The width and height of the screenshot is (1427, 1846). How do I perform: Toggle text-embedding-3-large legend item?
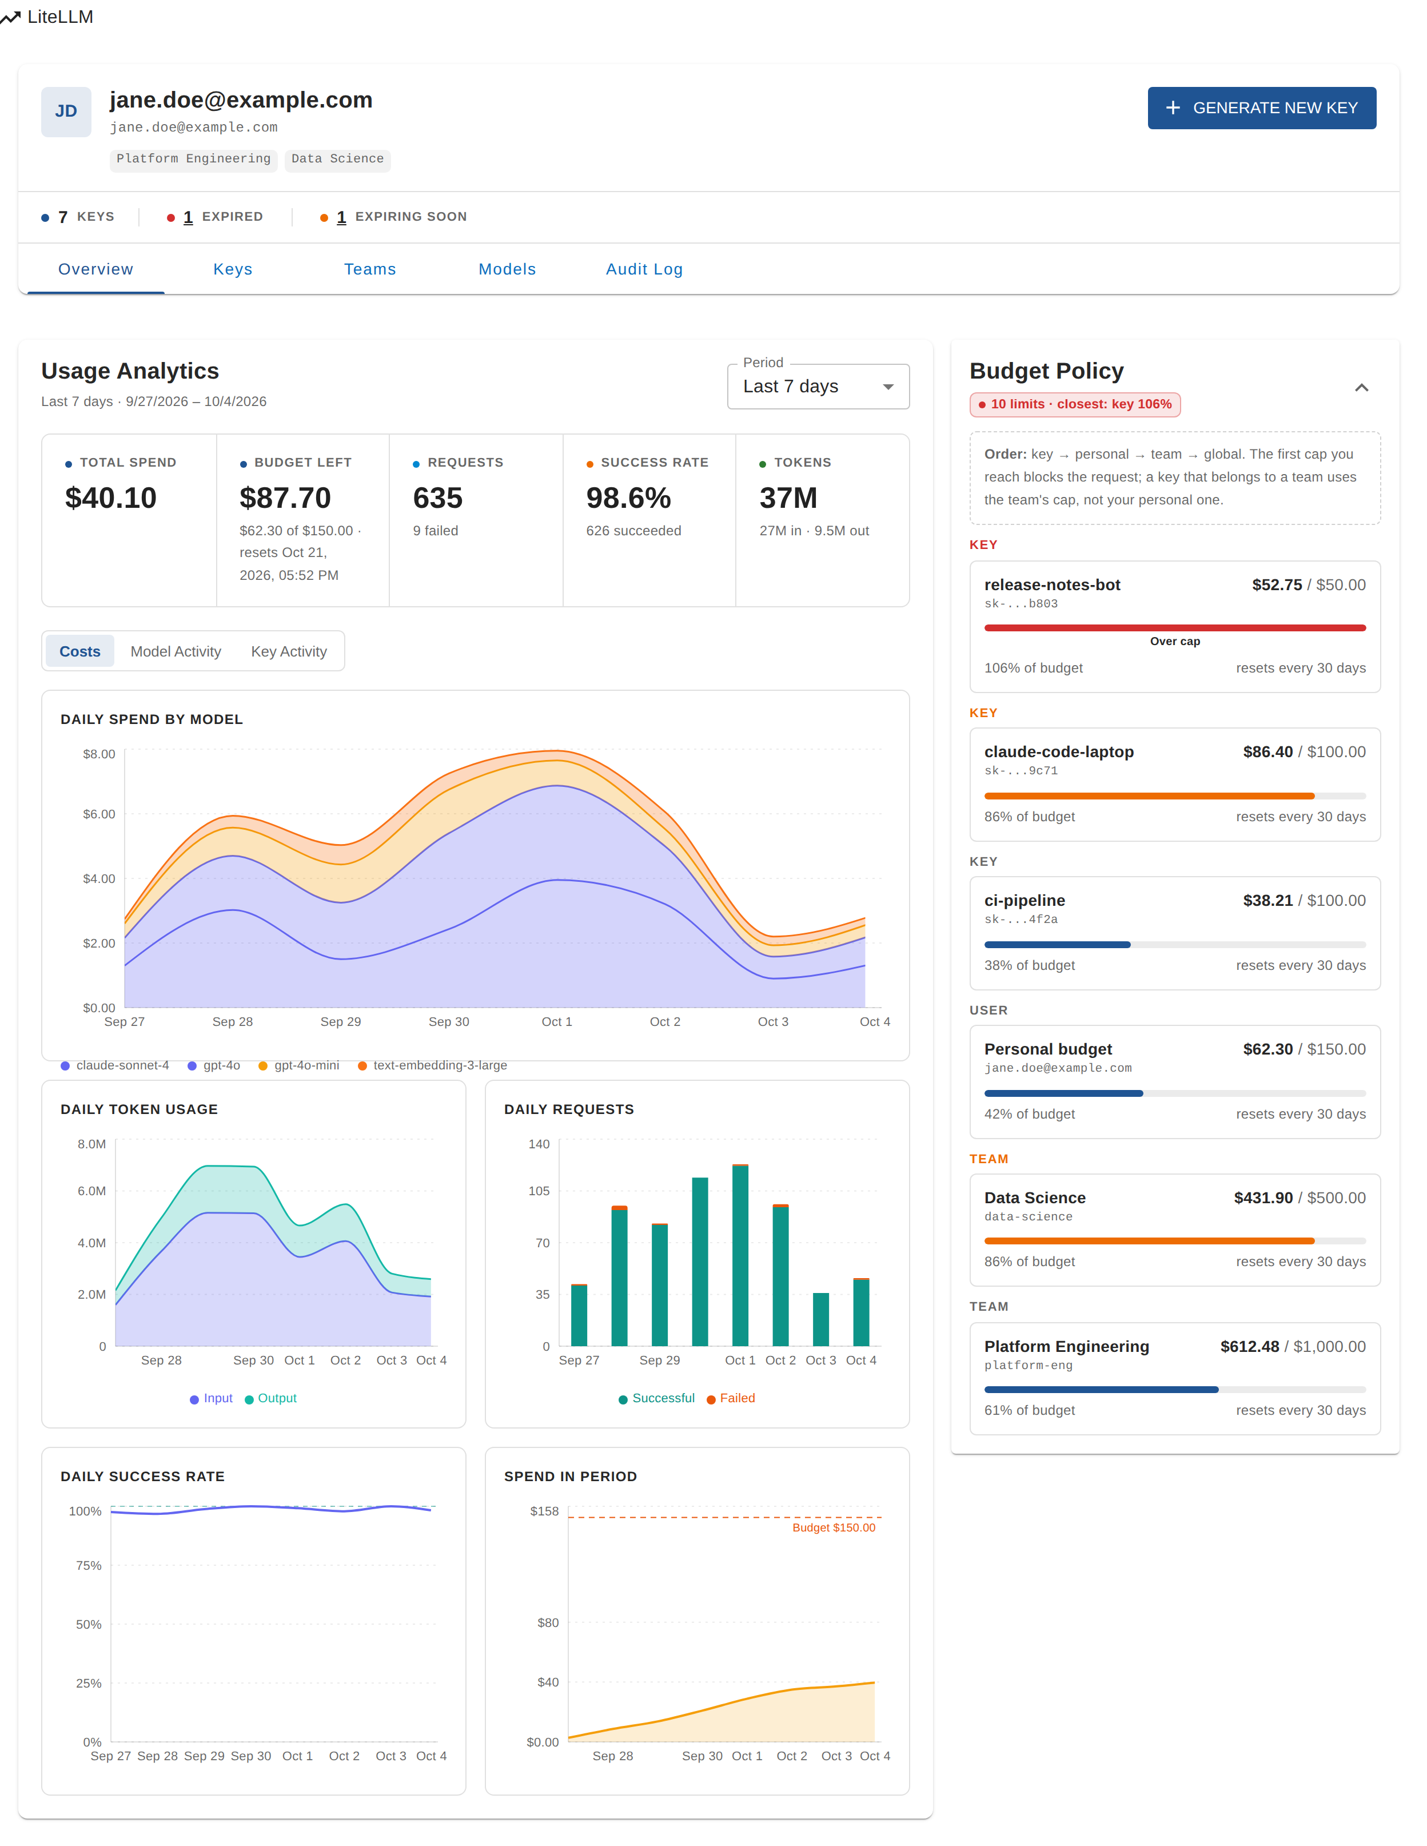433,1065
